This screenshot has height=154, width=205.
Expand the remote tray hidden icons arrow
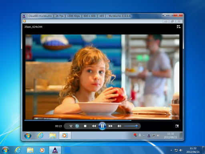(144, 136)
